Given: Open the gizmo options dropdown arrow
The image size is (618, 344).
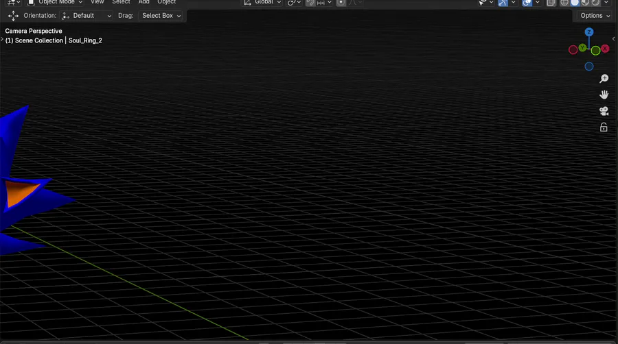Looking at the screenshot, I should pyautogui.click(x=513, y=2).
